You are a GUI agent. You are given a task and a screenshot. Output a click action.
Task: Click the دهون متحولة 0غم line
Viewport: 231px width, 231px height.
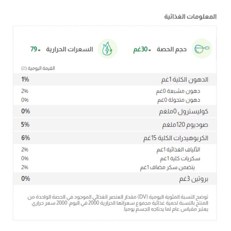[x=178, y=100]
